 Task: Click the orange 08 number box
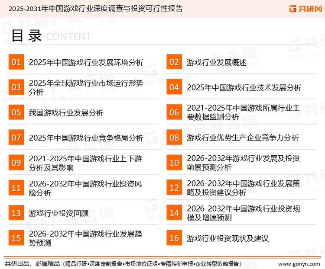[174, 138]
